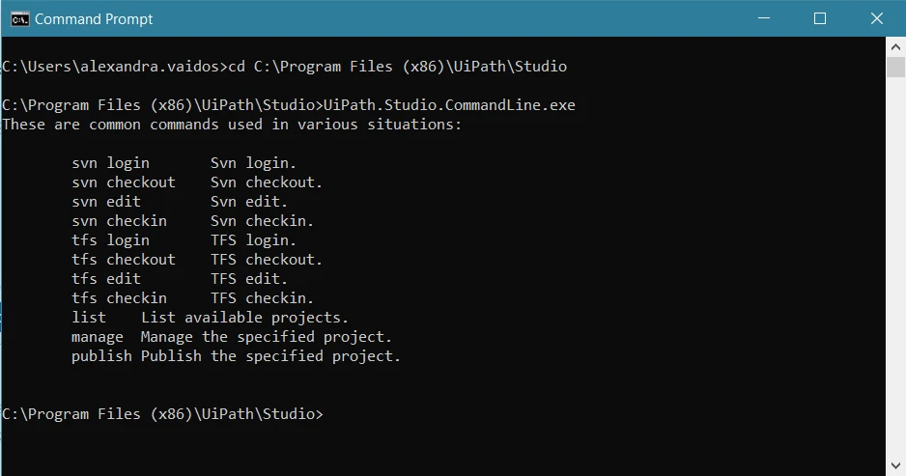
Task: Click the 'svn checkout' command entry
Action: [123, 182]
